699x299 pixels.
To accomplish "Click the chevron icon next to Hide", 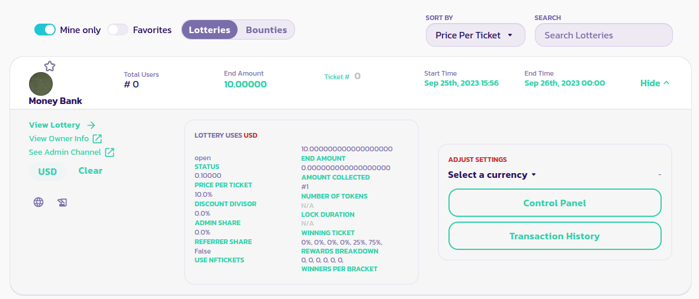I will point(666,83).
